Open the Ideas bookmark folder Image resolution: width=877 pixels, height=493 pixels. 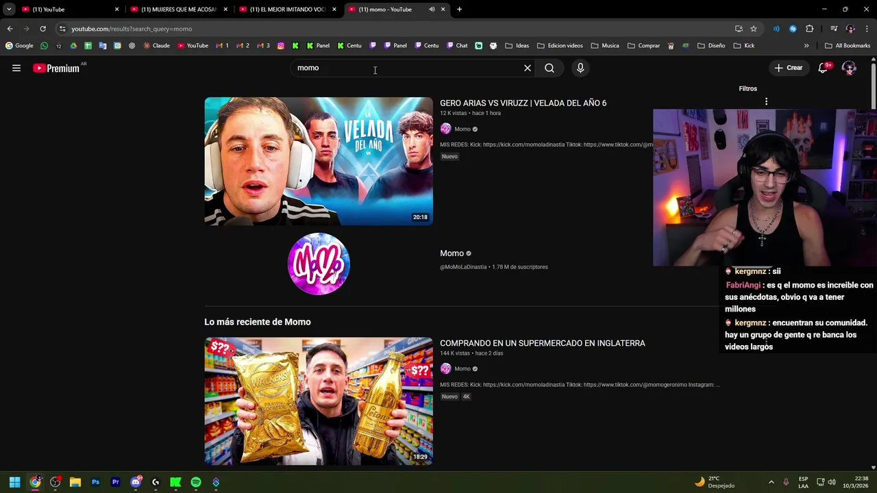click(x=517, y=46)
